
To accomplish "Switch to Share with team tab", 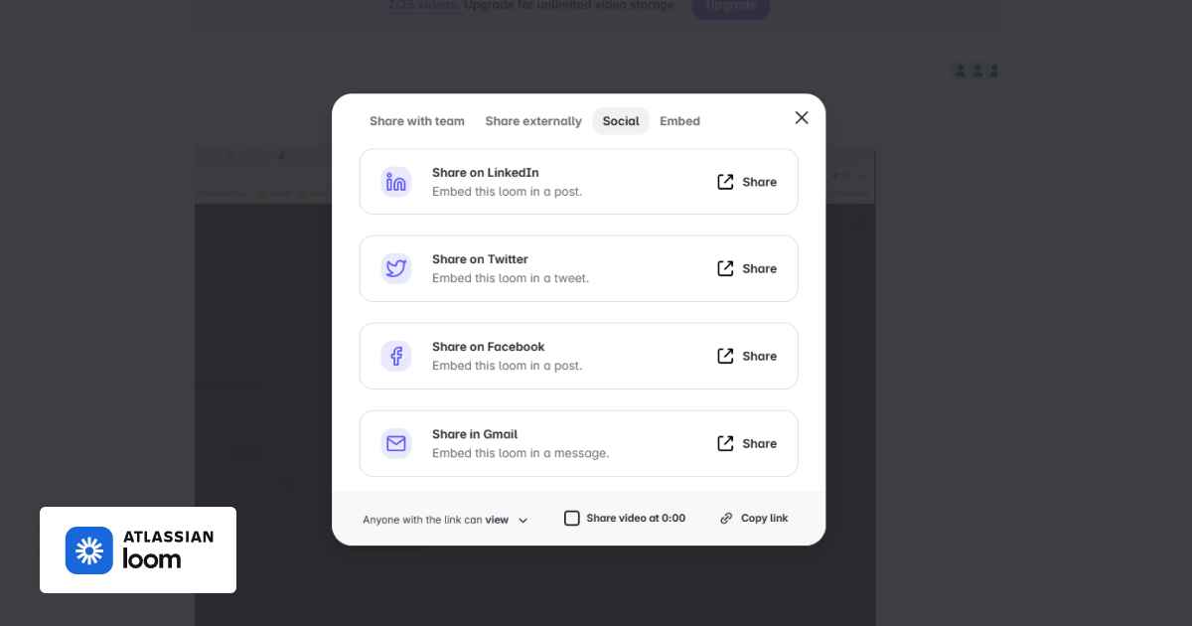I will [417, 121].
